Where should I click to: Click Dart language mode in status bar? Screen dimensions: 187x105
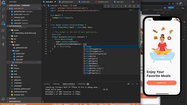click(x=85, y=104)
